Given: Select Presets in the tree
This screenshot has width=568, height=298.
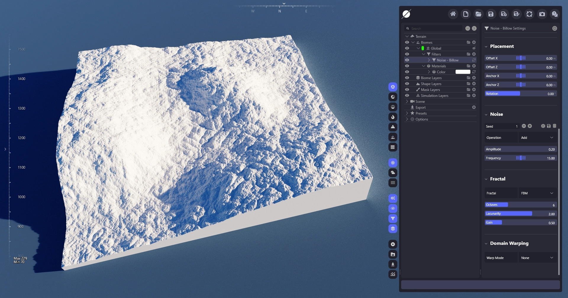Looking at the screenshot, I should click(421, 113).
